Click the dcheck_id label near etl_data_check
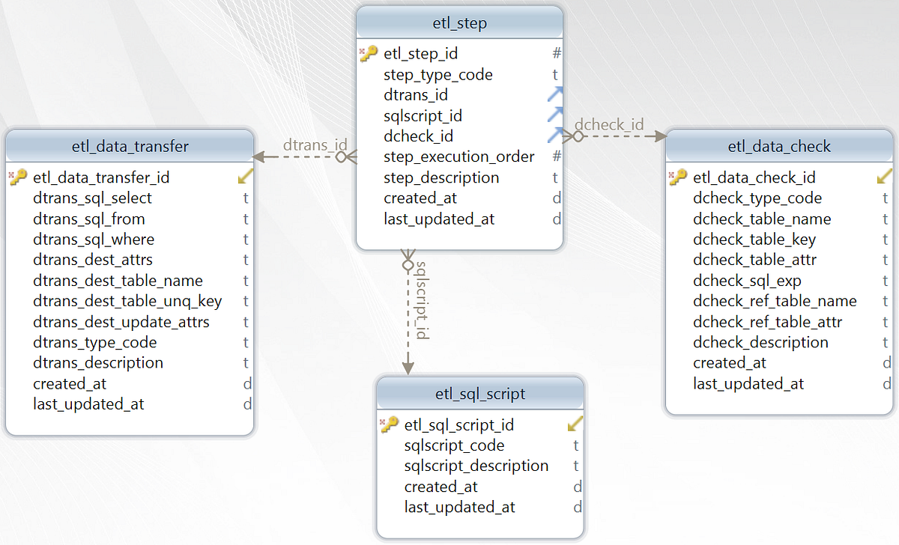 click(x=611, y=124)
